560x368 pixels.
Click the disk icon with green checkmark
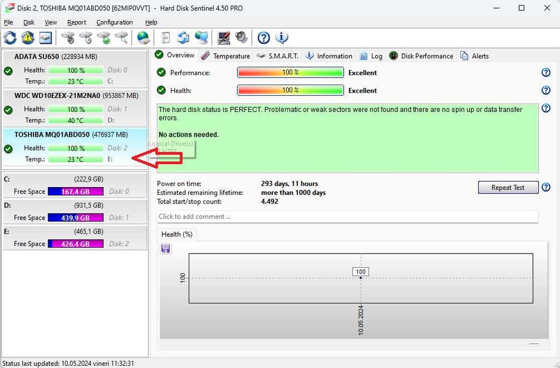coord(104,38)
